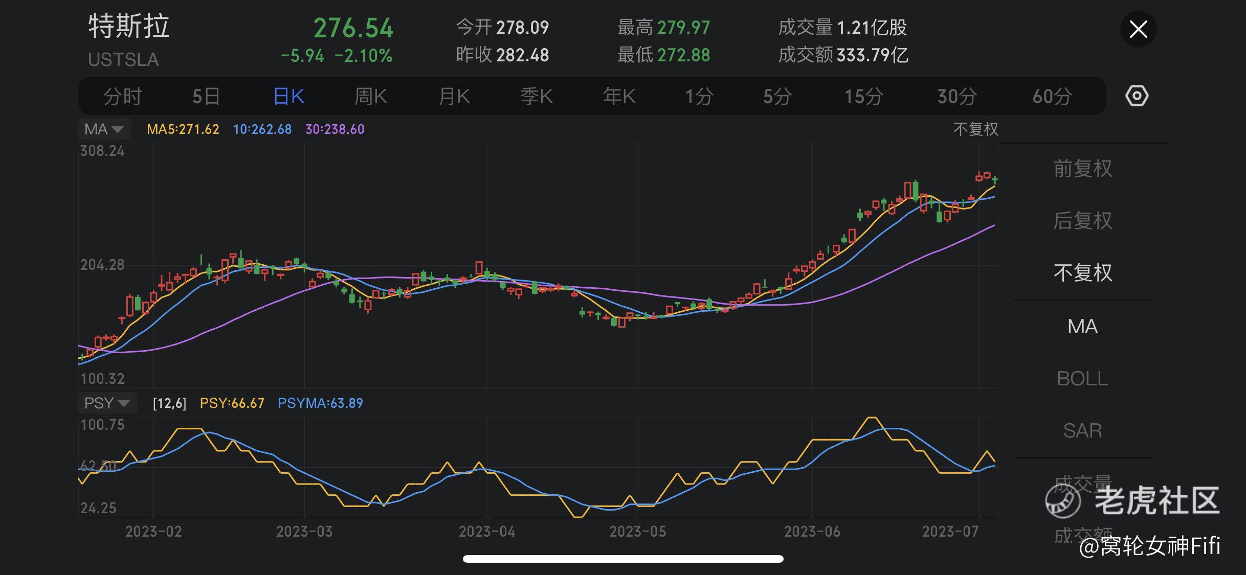Click the PSYMA:63.89 reading

coord(320,403)
